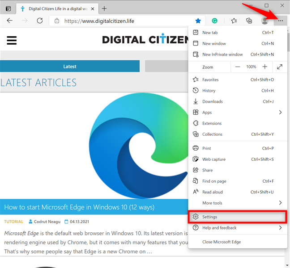Close the Digital Citizen tab
The image size is (290, 268).
(x=93, y=8)
